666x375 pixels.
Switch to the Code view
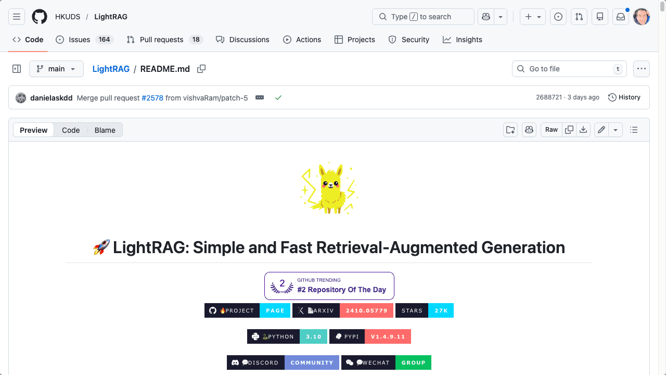click(x=71, y=130)
